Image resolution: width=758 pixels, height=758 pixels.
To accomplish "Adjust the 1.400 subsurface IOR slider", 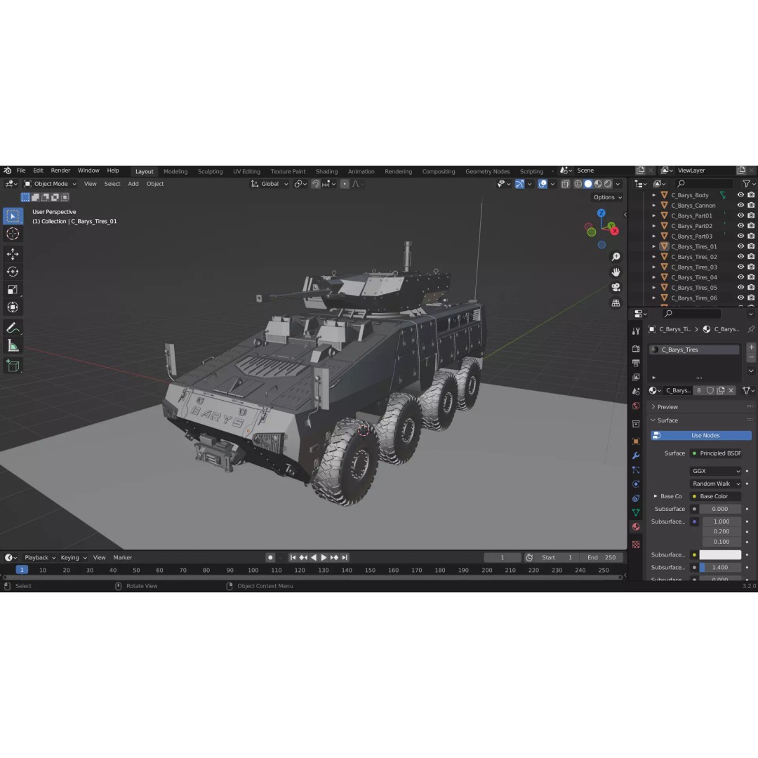I will pyautogui.click(x=720, y=568).
